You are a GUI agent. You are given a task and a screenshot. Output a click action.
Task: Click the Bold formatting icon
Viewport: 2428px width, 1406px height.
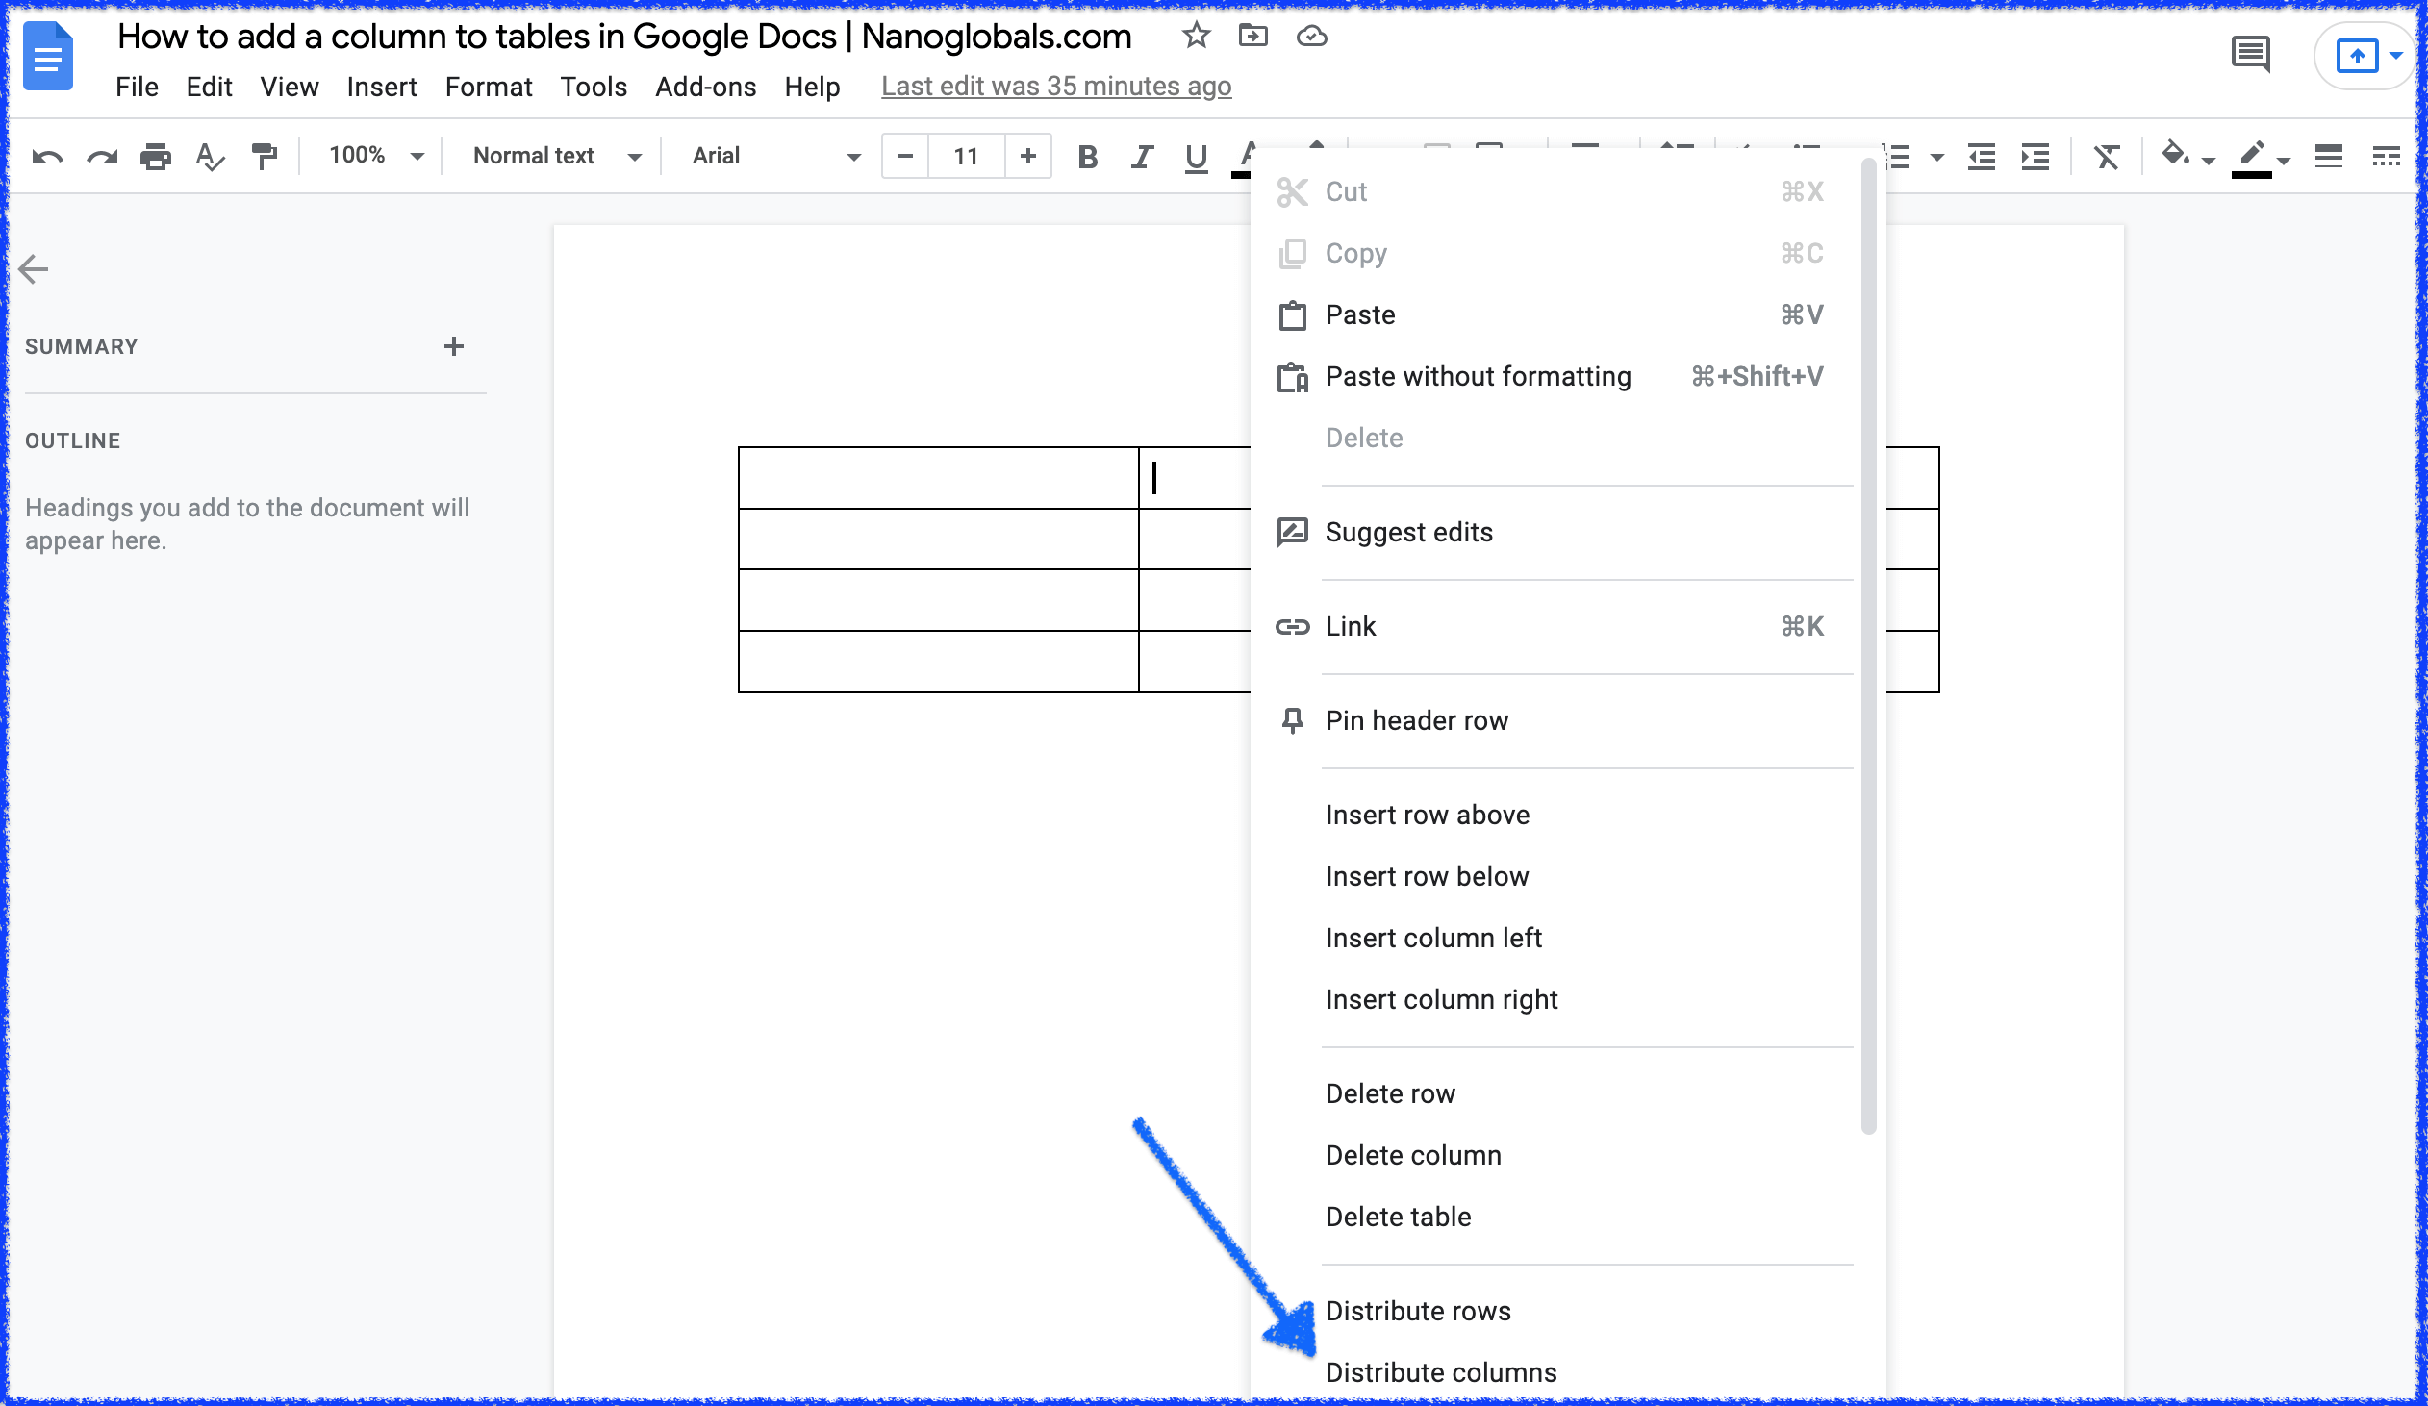click(1086, 156)
